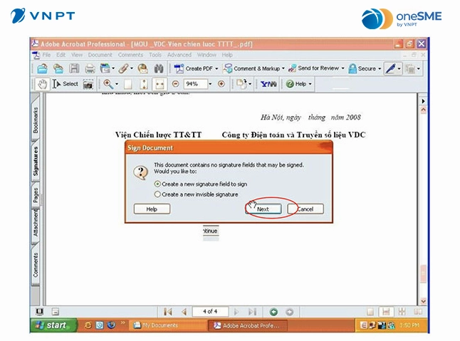460x341 pixels.
Task: Click the taskbar clock 3:50 PM
Action: coord(409,325)
